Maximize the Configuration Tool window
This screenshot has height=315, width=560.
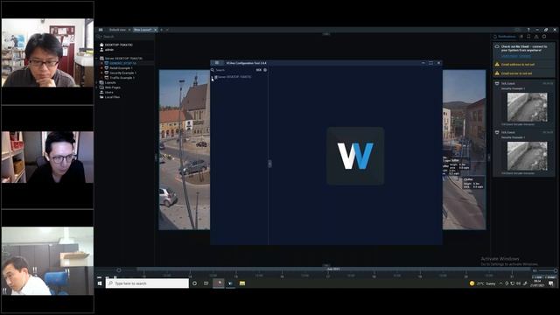pyautogui.click(x=430, y=63)
